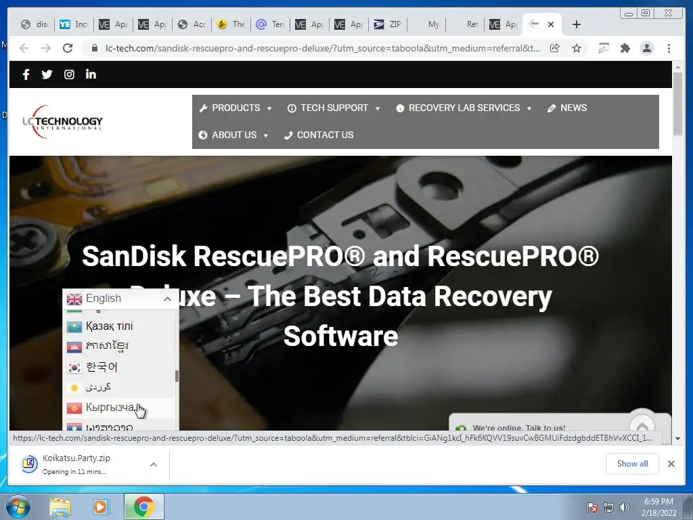Image resolution: width=693 pixels, height=520 pixels.
Task: Expand the ABOUT US menu
Action: click(233, 135)
